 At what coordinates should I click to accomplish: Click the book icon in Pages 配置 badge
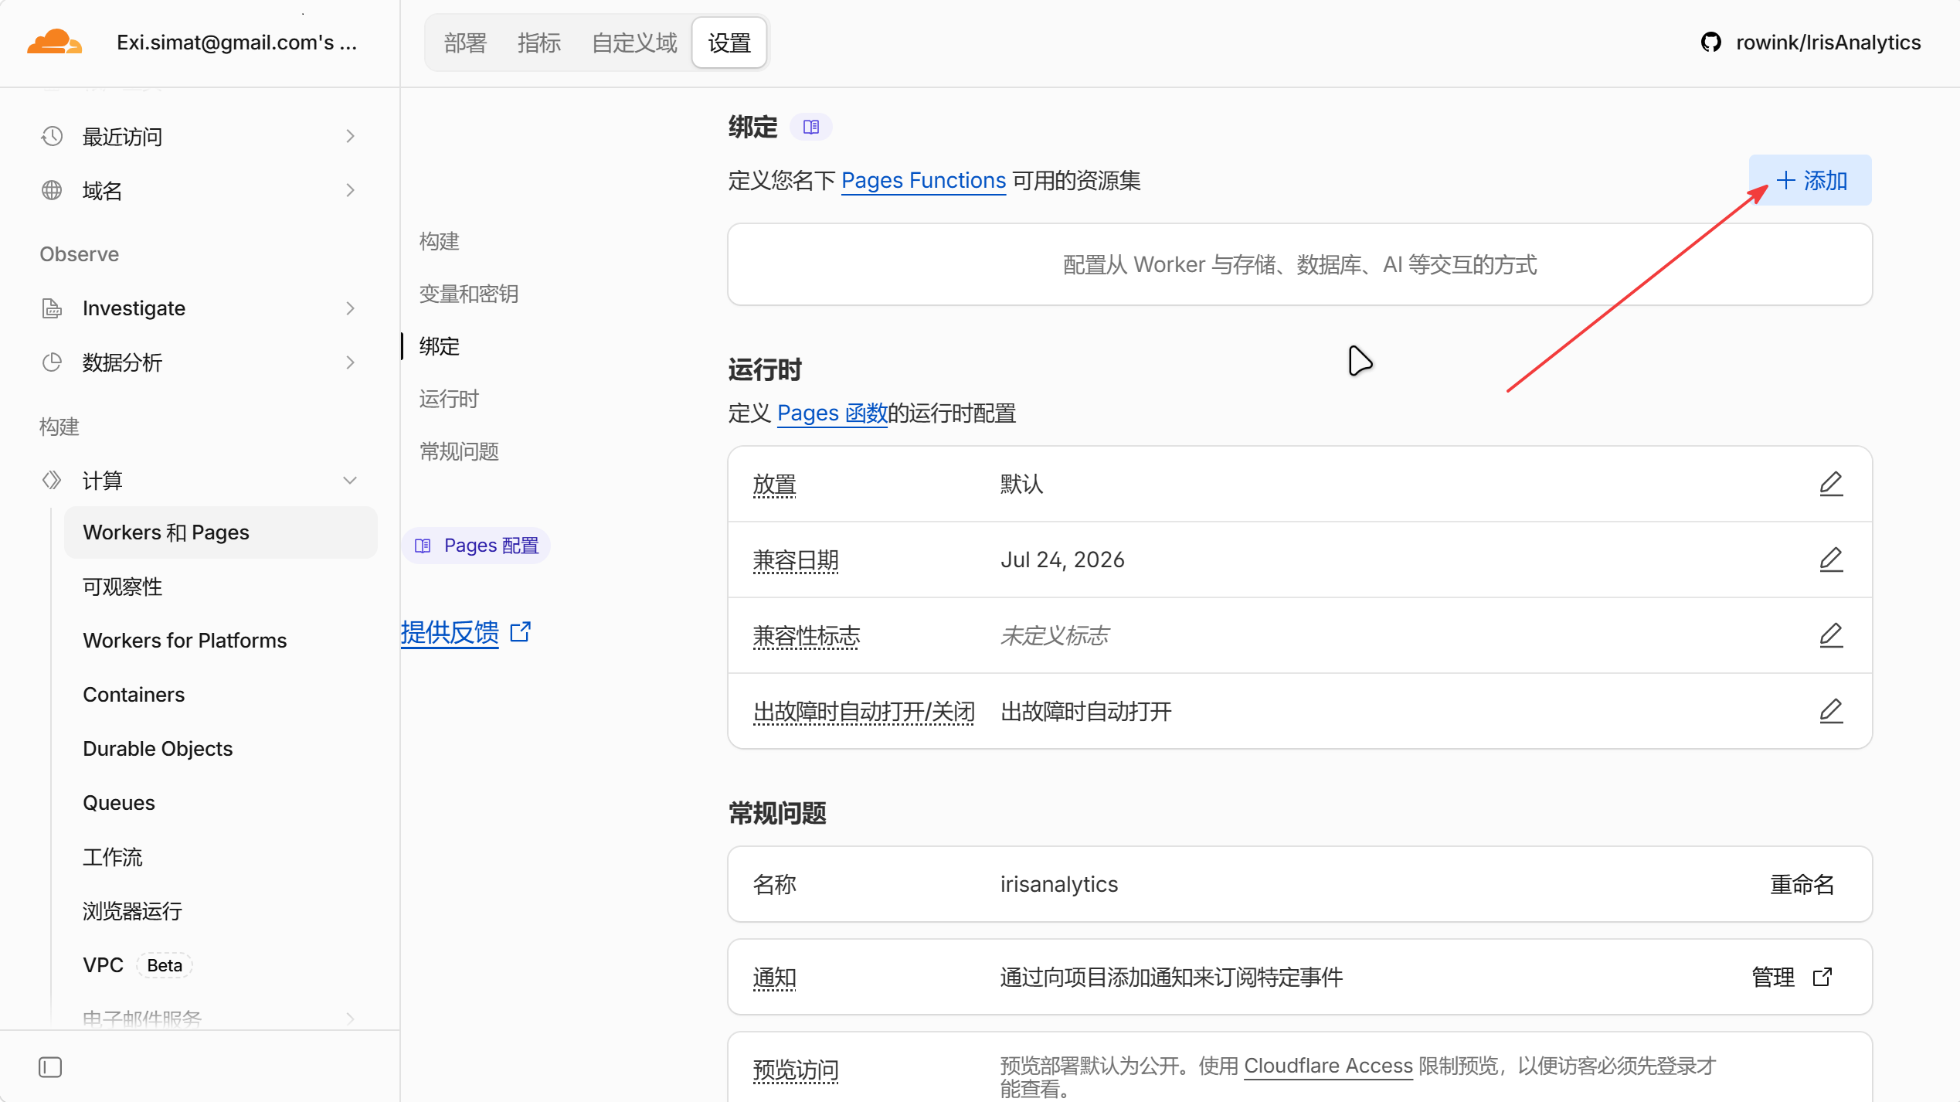click(x=423, y=546)
